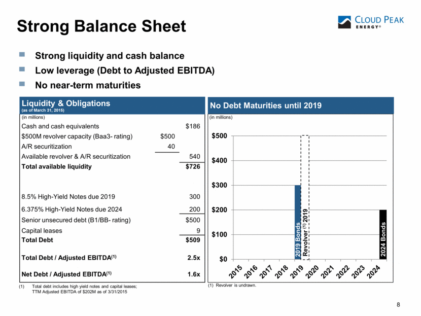Click the 2.5x Total Debt / Adjusted EBITDA value

[x=193, y=258]
